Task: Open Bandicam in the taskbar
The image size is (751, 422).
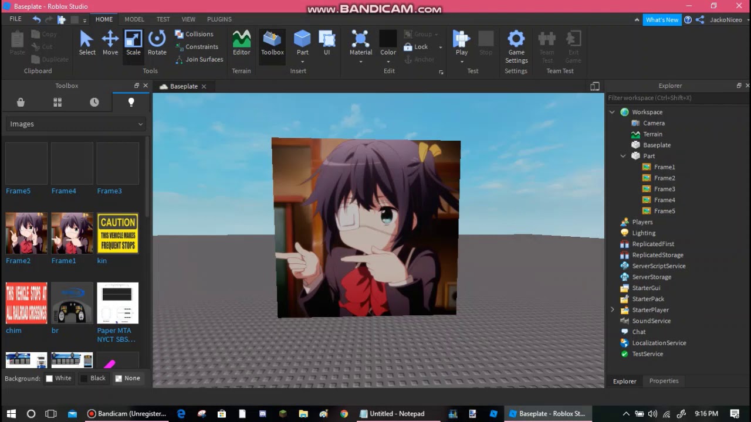Action: pyautogui.click(x=127, y=413)
